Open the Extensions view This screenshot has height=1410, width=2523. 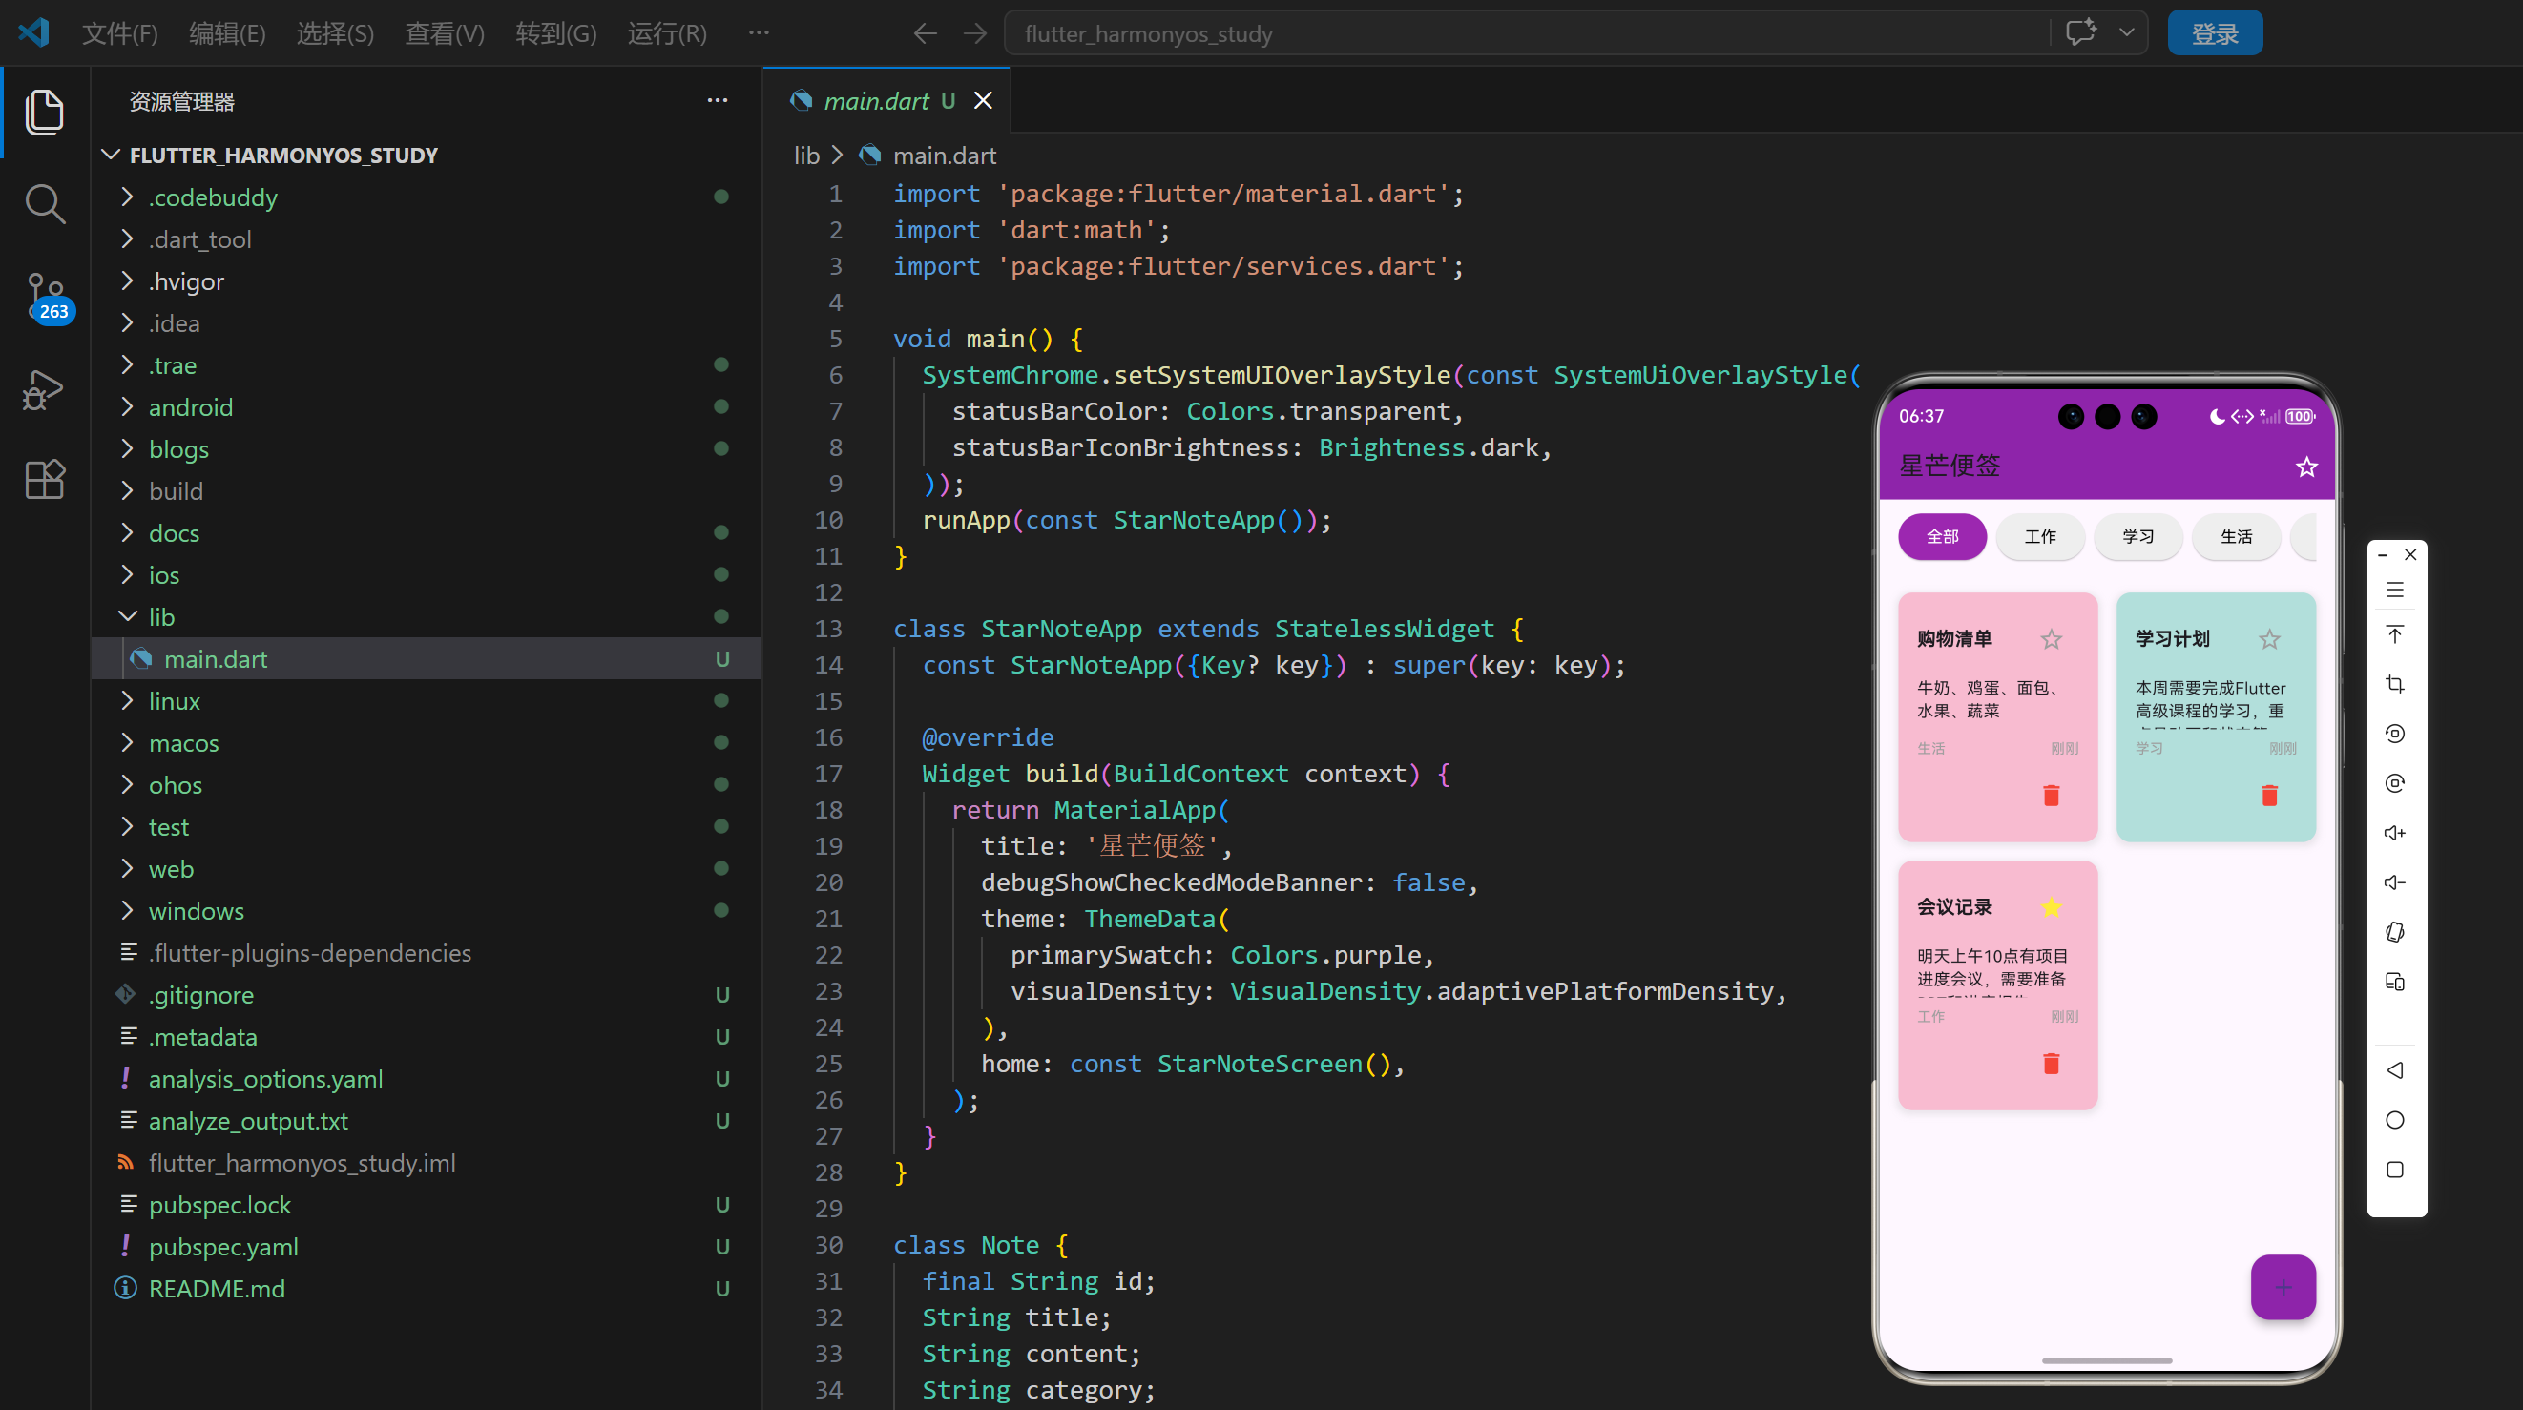(x=44, y=480)
